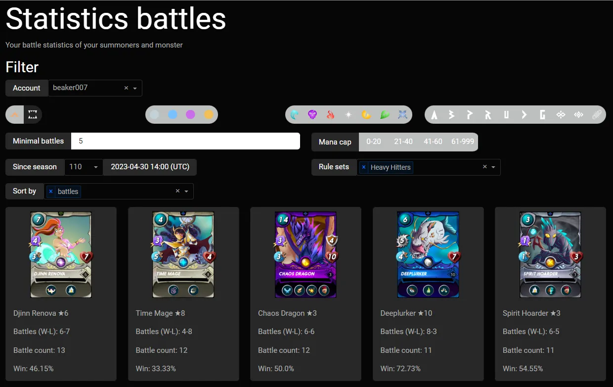The image size is (613, 387).
Task: Select the common gray rarity swatch
Action: (155, 115)
